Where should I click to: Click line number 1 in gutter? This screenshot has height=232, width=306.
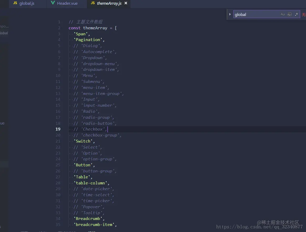pyautogui.click(x=59, y=22)
